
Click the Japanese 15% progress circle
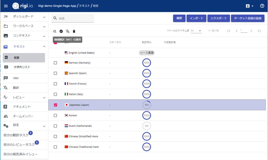pos(147,105)
